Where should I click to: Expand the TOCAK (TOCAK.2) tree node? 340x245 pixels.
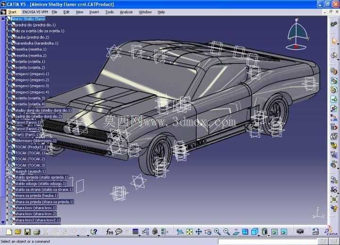[x=8, y=159]
